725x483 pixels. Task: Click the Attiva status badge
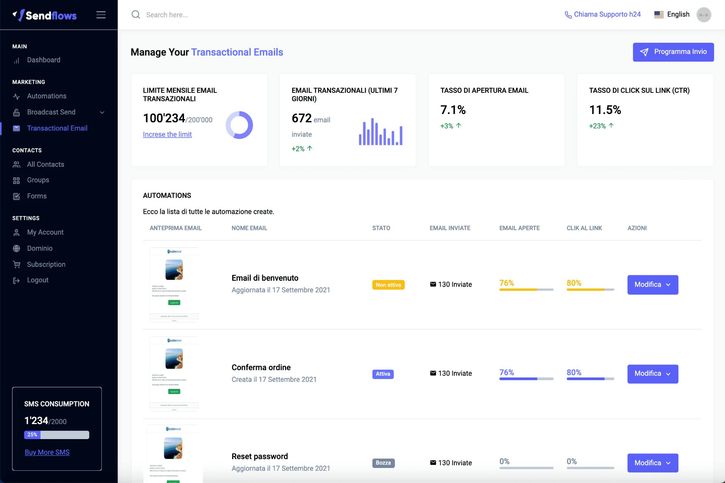(383, 374)
